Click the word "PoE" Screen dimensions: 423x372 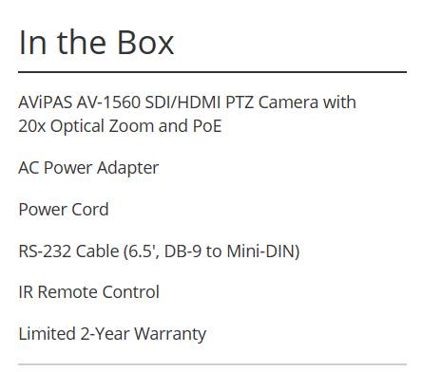(x=207, y=126)
